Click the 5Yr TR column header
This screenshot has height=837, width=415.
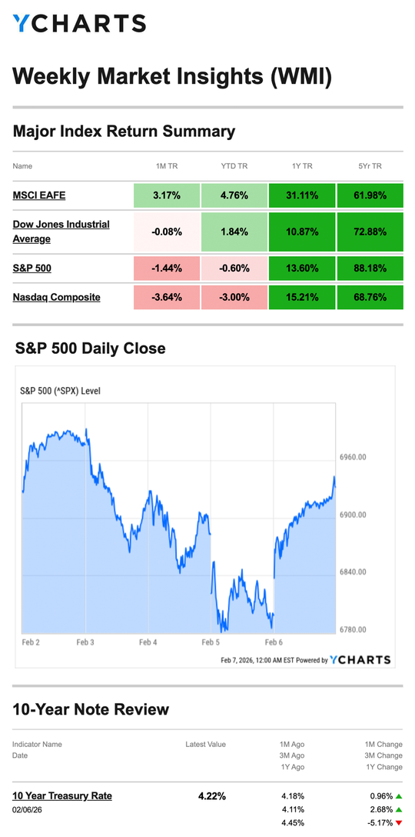(370, 166)
